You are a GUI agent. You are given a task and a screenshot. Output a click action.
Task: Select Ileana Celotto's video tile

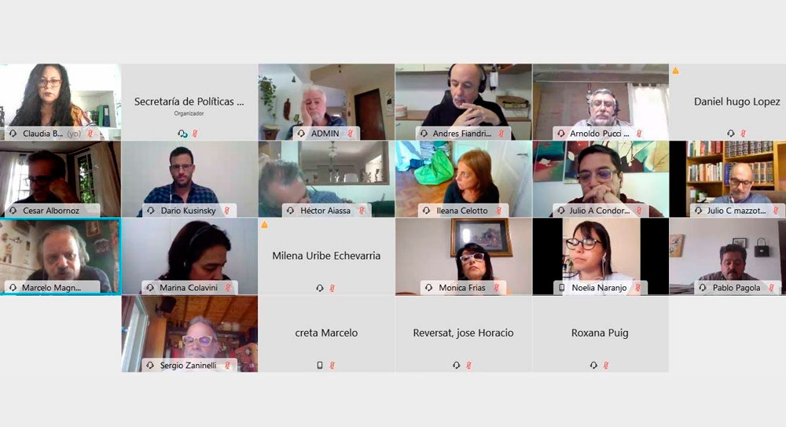pos(463,179)
